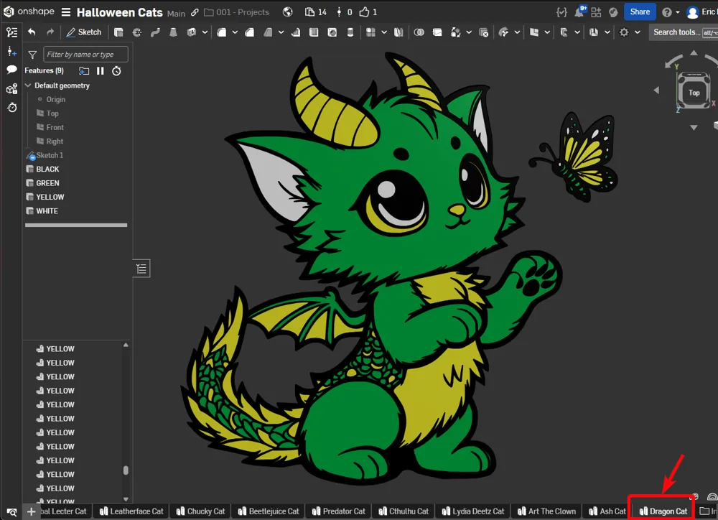
Task: Toggle the parts list collapse button
Action: (x=141, y=269)
